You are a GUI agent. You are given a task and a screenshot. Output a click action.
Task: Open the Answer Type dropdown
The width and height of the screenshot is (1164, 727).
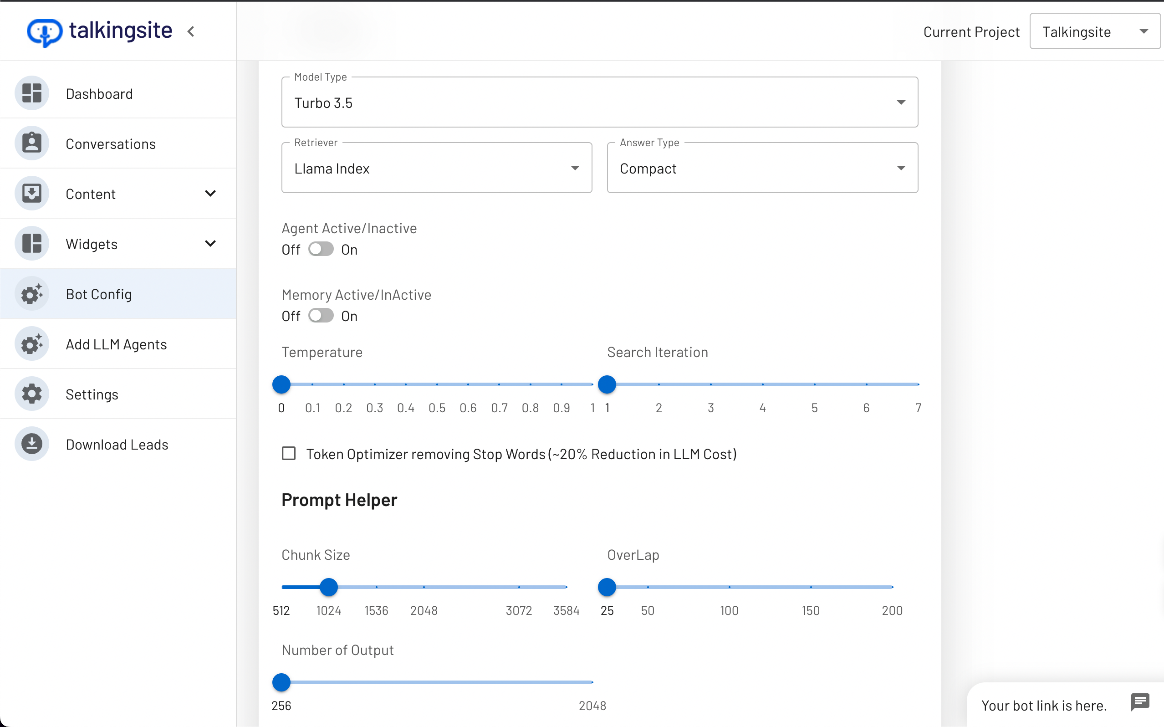click(762, 168)
